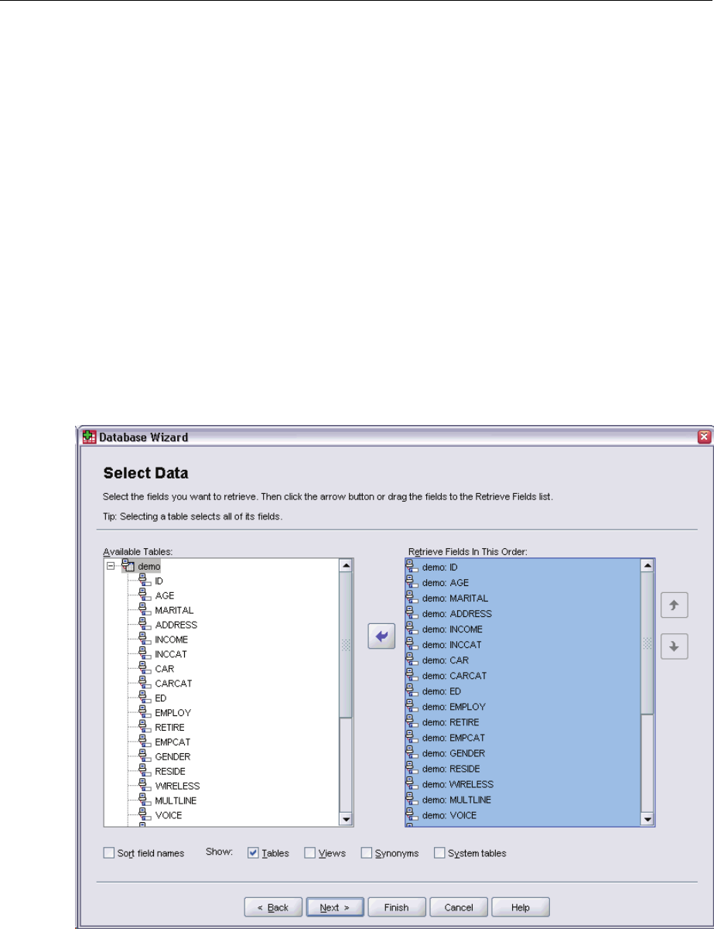Click the Finish button
714x929 pixels.
pyautogui.click(x=395, y=907)
